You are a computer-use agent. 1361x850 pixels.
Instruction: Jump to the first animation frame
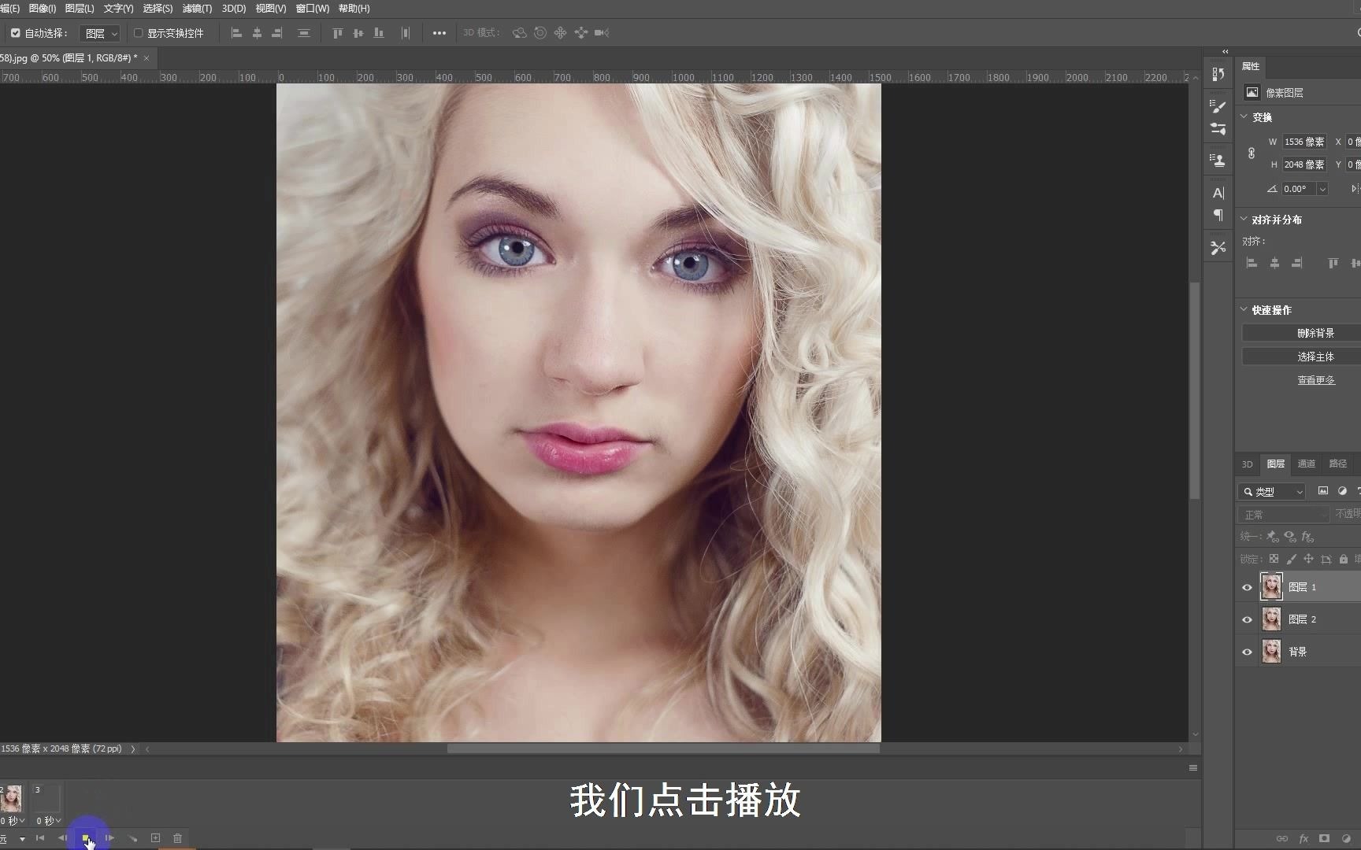(x=40, y=837)
